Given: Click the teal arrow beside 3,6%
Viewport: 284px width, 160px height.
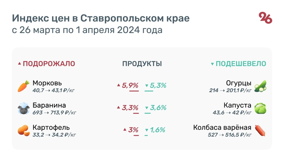Looking at the screenshot, I should [x=147, y=108].
